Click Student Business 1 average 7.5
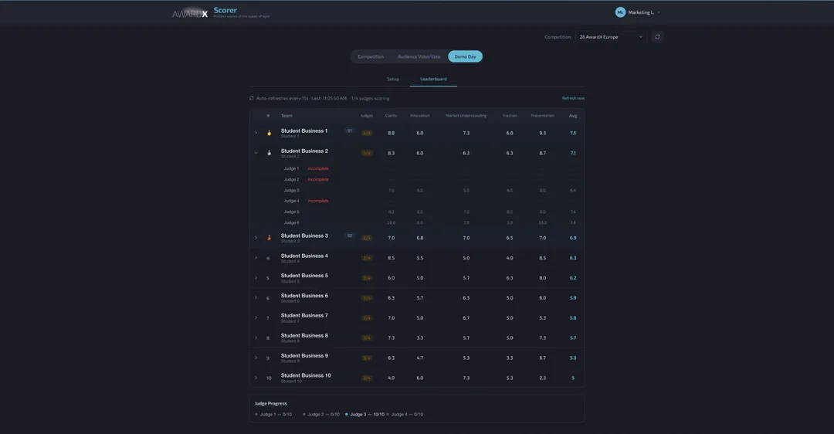Screen dimensions: 834x434 coord(573,133)
